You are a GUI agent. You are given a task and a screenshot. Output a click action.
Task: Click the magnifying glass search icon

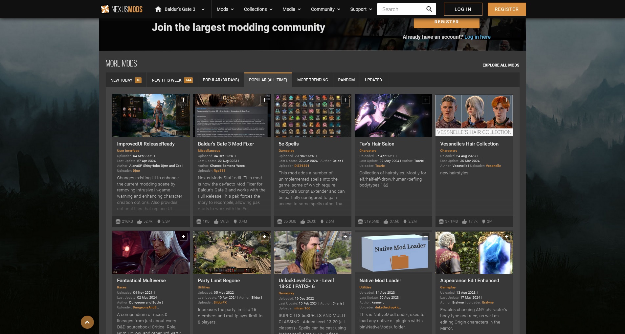[429, 9]
